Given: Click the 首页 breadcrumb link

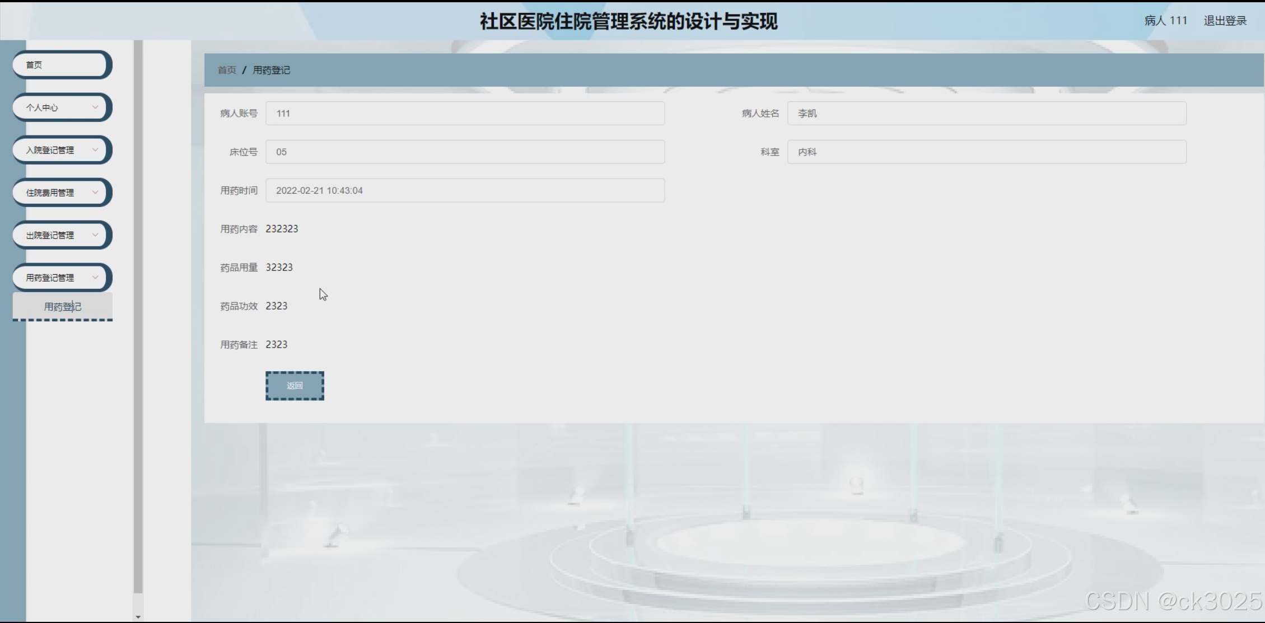Looking at the screenshot, I should [227, 70].
